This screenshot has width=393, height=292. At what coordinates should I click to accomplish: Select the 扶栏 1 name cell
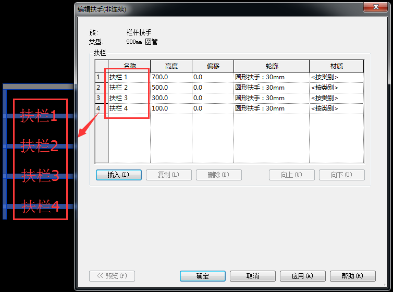(x=128, y=77)
